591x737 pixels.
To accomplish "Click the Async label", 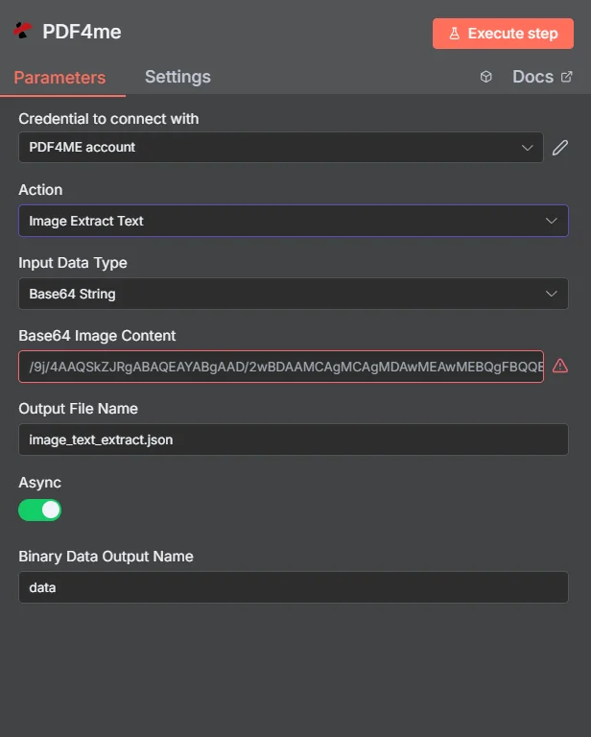I will coord(40,483).
